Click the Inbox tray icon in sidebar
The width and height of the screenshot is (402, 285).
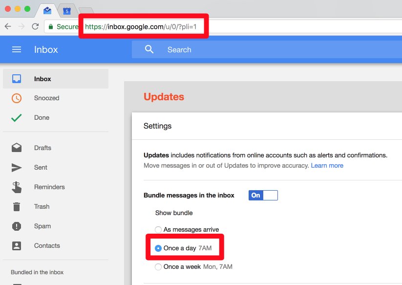point(17,79)
